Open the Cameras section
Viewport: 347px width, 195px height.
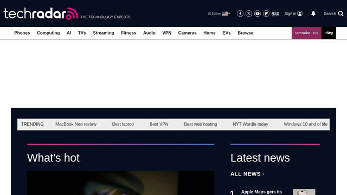[x=187, y=33]
